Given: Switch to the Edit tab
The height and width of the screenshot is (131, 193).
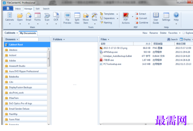Looking at the screenshot, I should coord(38,9).
